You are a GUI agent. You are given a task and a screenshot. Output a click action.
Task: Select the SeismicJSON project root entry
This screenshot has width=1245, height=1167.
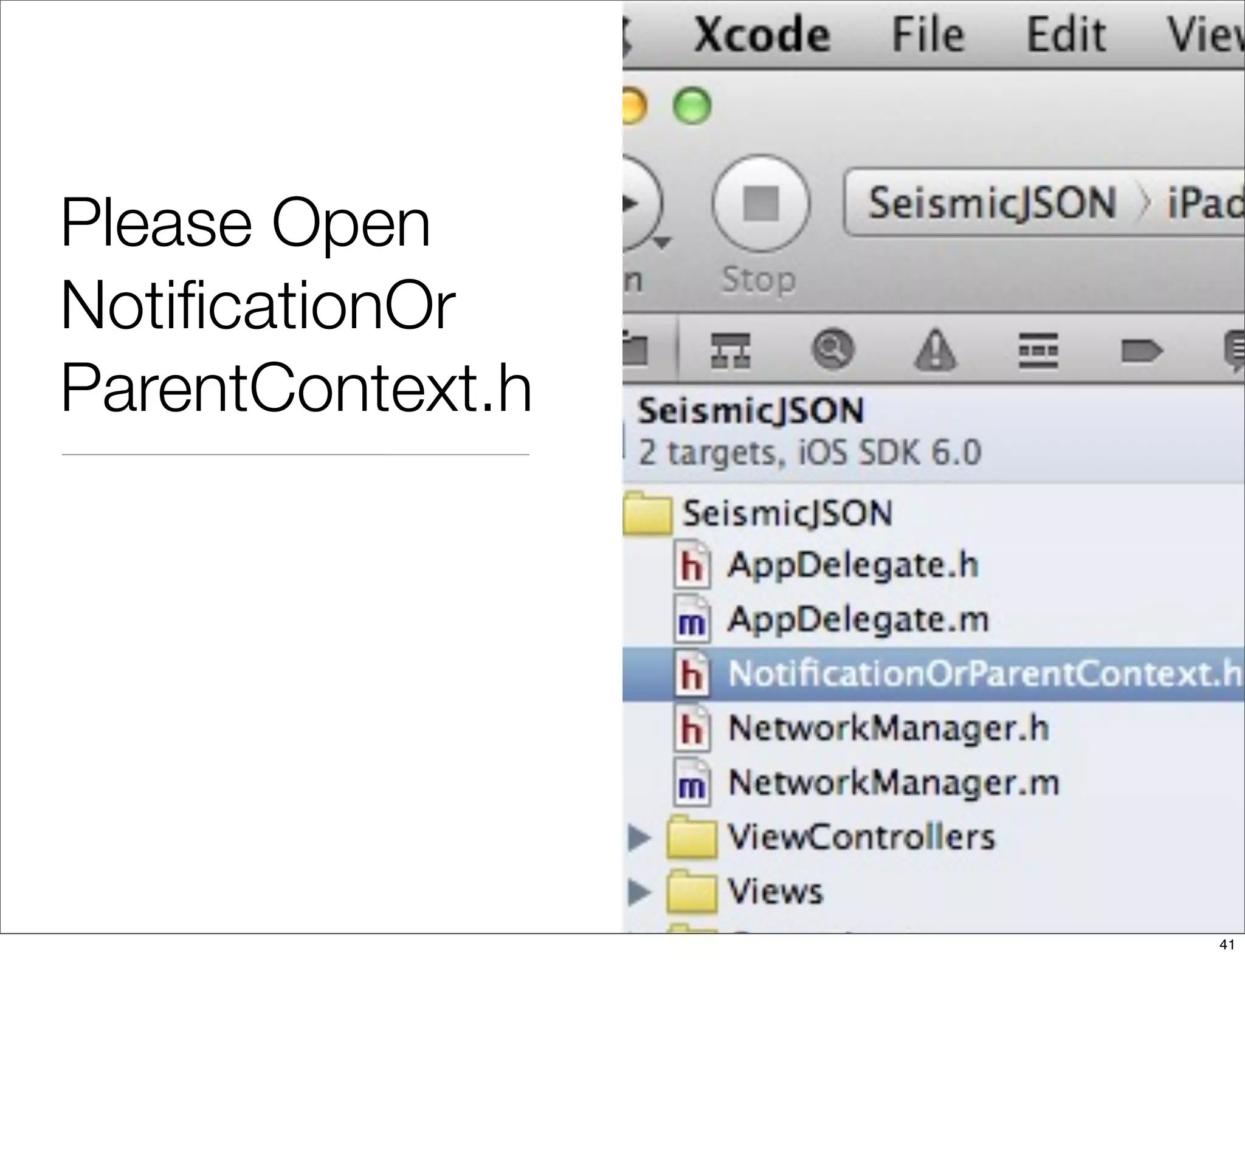click(x=933, y=432)
